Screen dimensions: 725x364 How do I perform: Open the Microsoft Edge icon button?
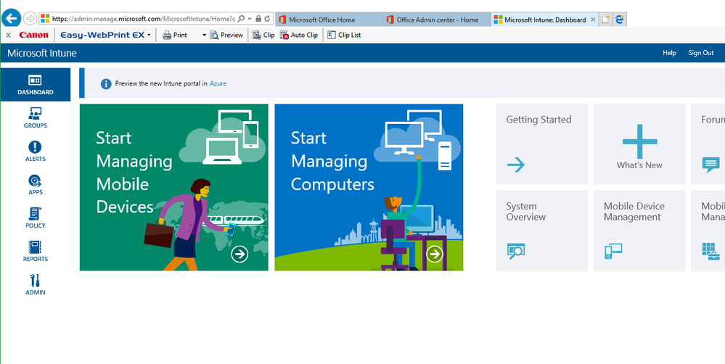click(x=620, y=20)
